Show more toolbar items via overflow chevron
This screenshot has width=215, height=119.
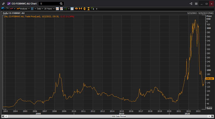(x=96, y=9)
